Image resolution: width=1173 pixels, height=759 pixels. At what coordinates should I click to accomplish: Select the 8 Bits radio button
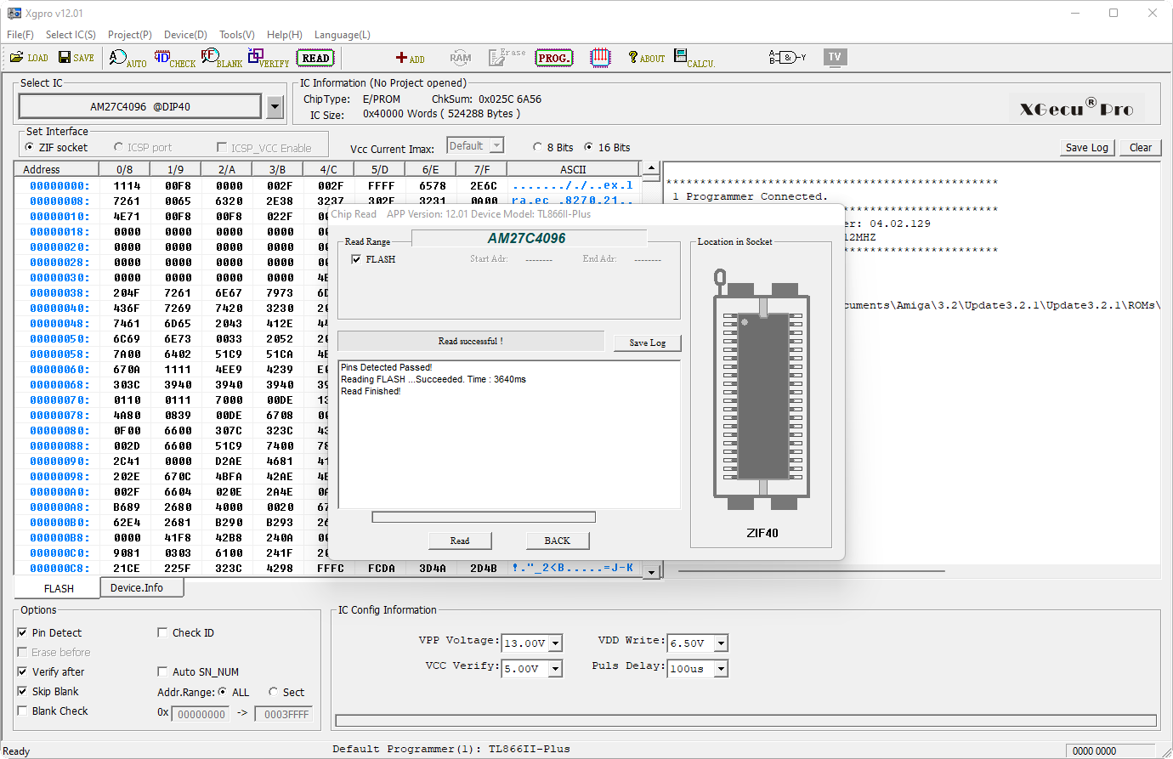click(x=537, y=147)
